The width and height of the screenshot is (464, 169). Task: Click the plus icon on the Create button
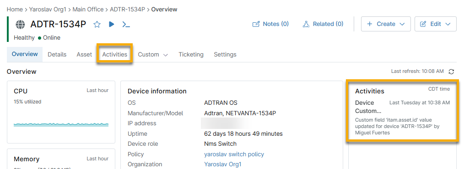click(x=369, y=24)
